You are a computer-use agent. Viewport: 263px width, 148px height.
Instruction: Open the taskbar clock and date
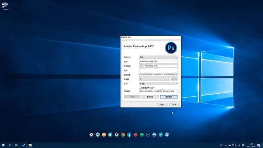pyautogui.click(x=251, y=145)
